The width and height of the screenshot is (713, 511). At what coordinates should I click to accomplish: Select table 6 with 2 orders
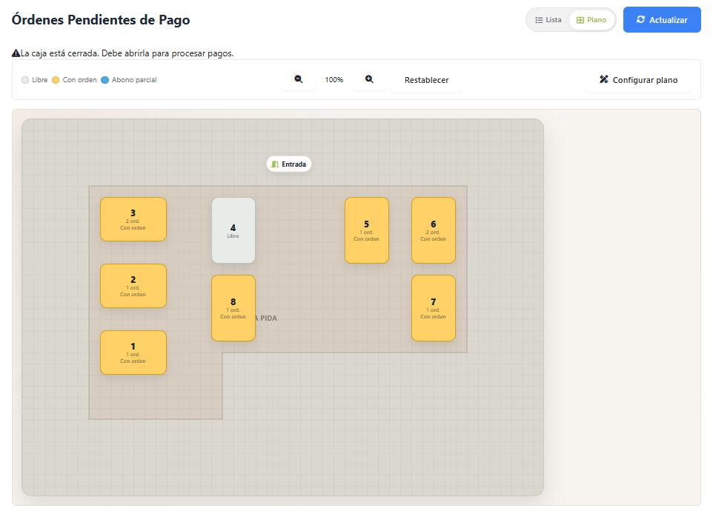pos(434,230)
